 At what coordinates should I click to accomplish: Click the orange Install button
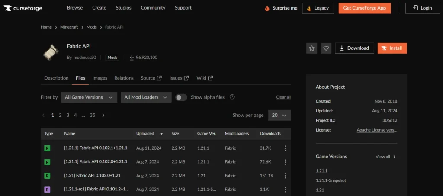(x=392, y=48)
